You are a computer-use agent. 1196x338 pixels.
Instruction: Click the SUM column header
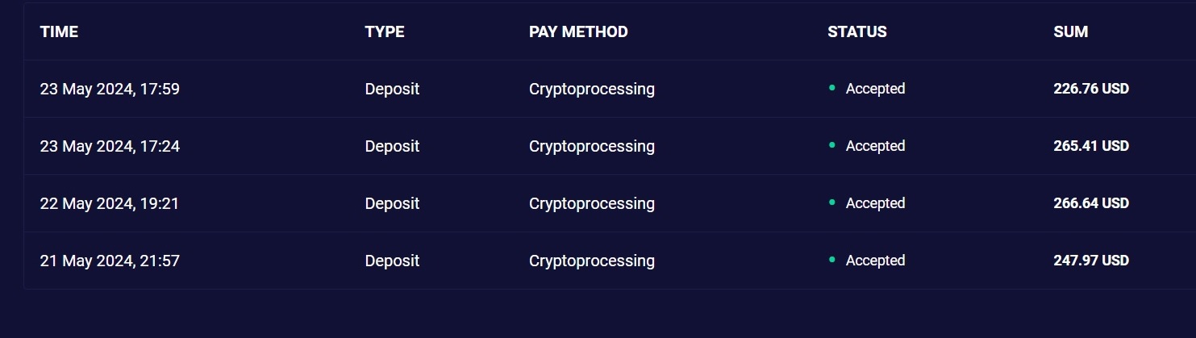pyautogui.click(x=1071, y=32)
